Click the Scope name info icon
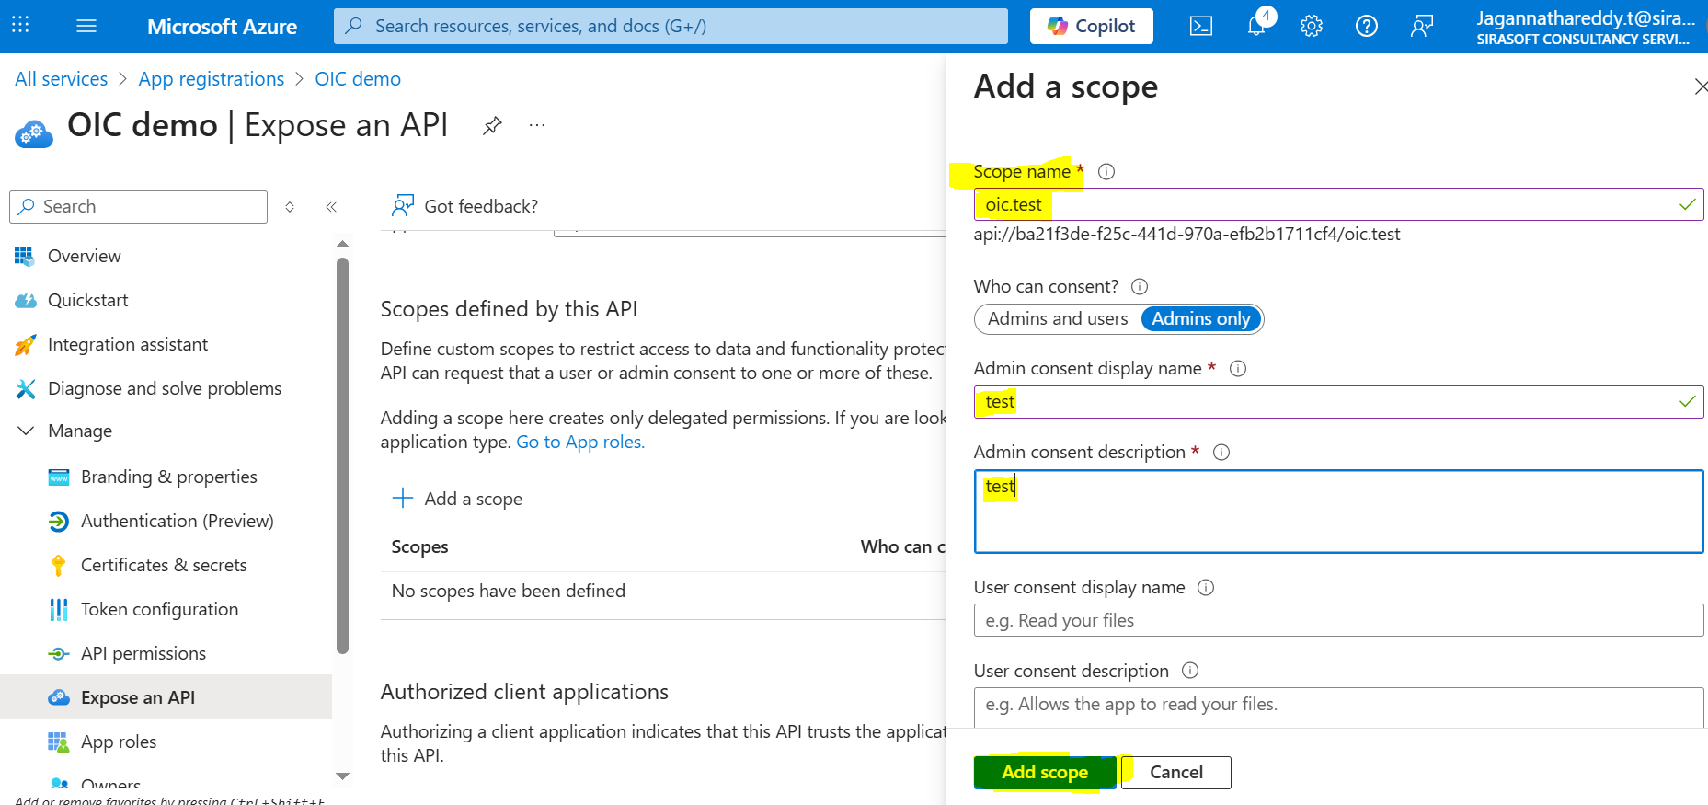Image resolution: width=1708 pixels, height=805 pixels. pyautogui.click(x=1106, y=171)
